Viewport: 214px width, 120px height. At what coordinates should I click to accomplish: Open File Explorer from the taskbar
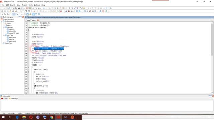24,117
